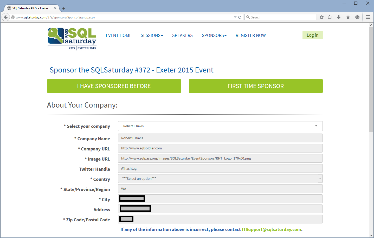Click the page scrollbar down arrow
The width and height of the screenshot is (374, 238).
[x=371, y=235]
